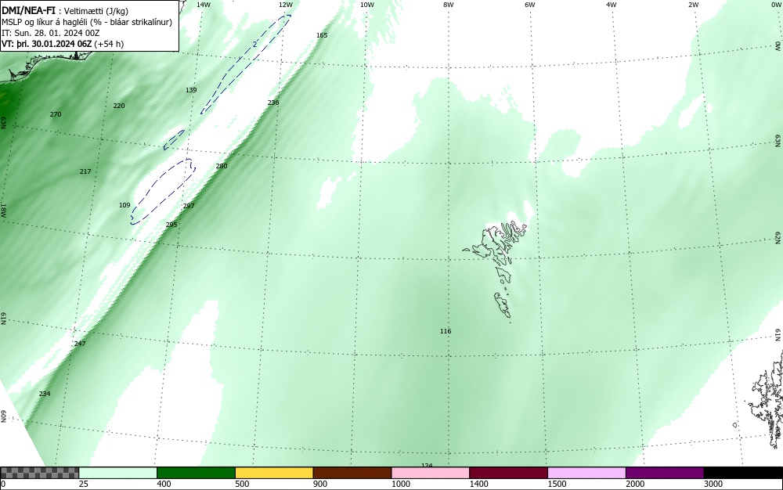
Task: Click the map value "165"
Action: tap(322, 35)
